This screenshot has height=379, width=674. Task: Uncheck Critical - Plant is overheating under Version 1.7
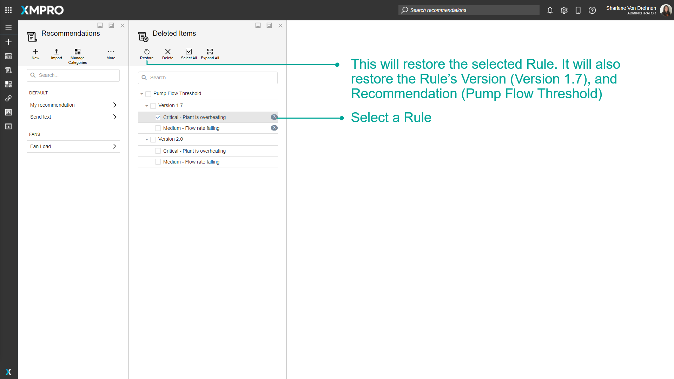click(x=158, y=117)
